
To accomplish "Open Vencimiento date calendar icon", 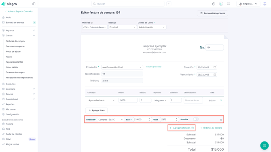I will click(215, 75).
